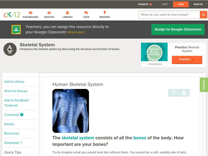Click the Customize link
The height and width of the screenshot is (156, 208).
coord(12,115)
